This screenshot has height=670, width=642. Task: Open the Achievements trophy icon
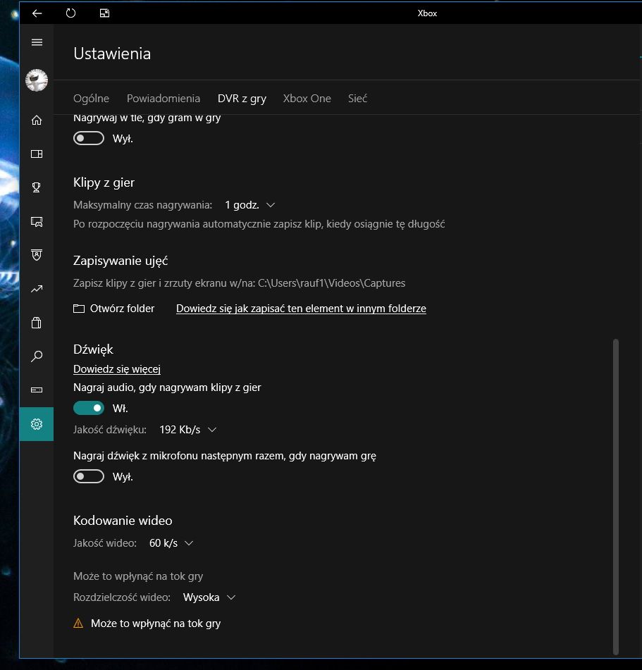click(x=37, y=187)
